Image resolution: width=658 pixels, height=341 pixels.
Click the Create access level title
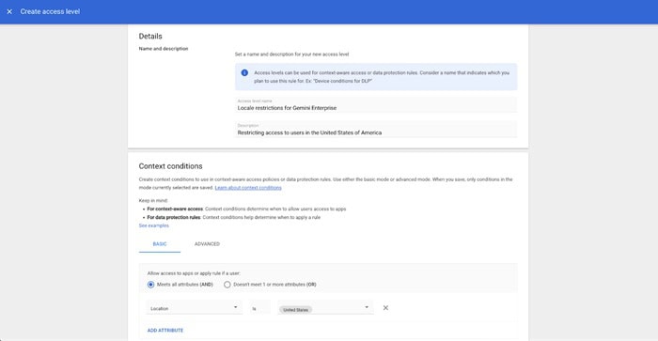pyautogui.click(x=50, y=12)
